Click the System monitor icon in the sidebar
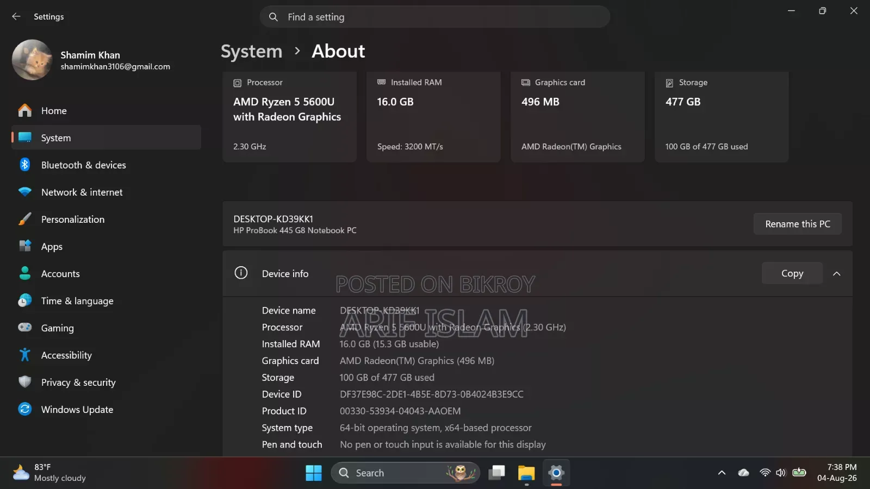This screenshot has height=489, width=870. coord(25,137)
